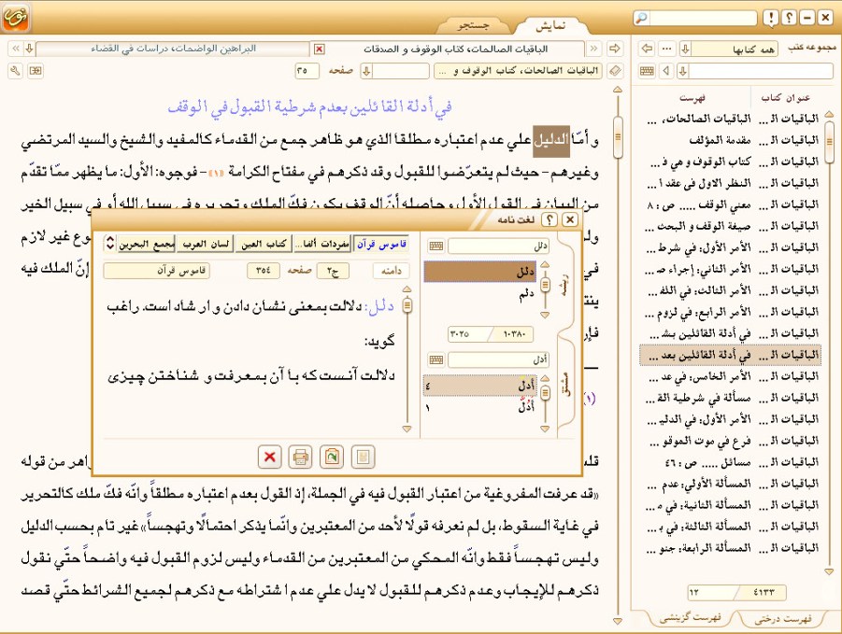Viewport: 842px width, 634px height.
Task: Click the dictionary definition scrollbar handle
Action: pos(407,305)
